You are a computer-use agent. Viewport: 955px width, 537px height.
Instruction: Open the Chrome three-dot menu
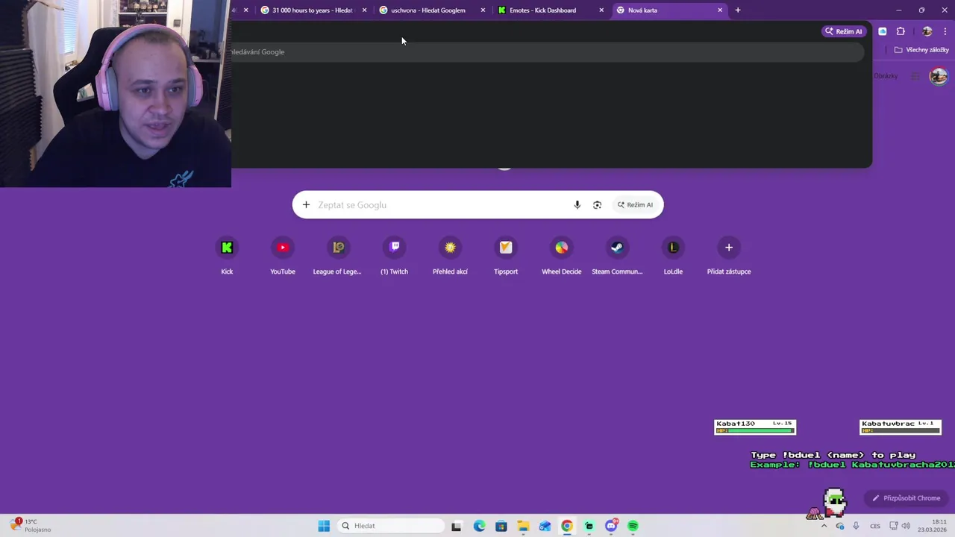[945, 31]
